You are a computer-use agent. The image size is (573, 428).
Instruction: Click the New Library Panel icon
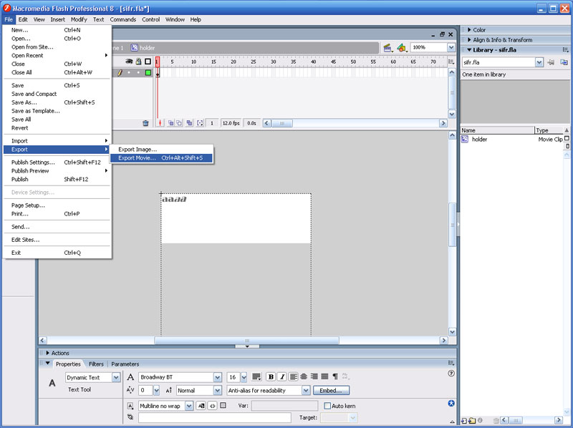click(x=564, y=62)
